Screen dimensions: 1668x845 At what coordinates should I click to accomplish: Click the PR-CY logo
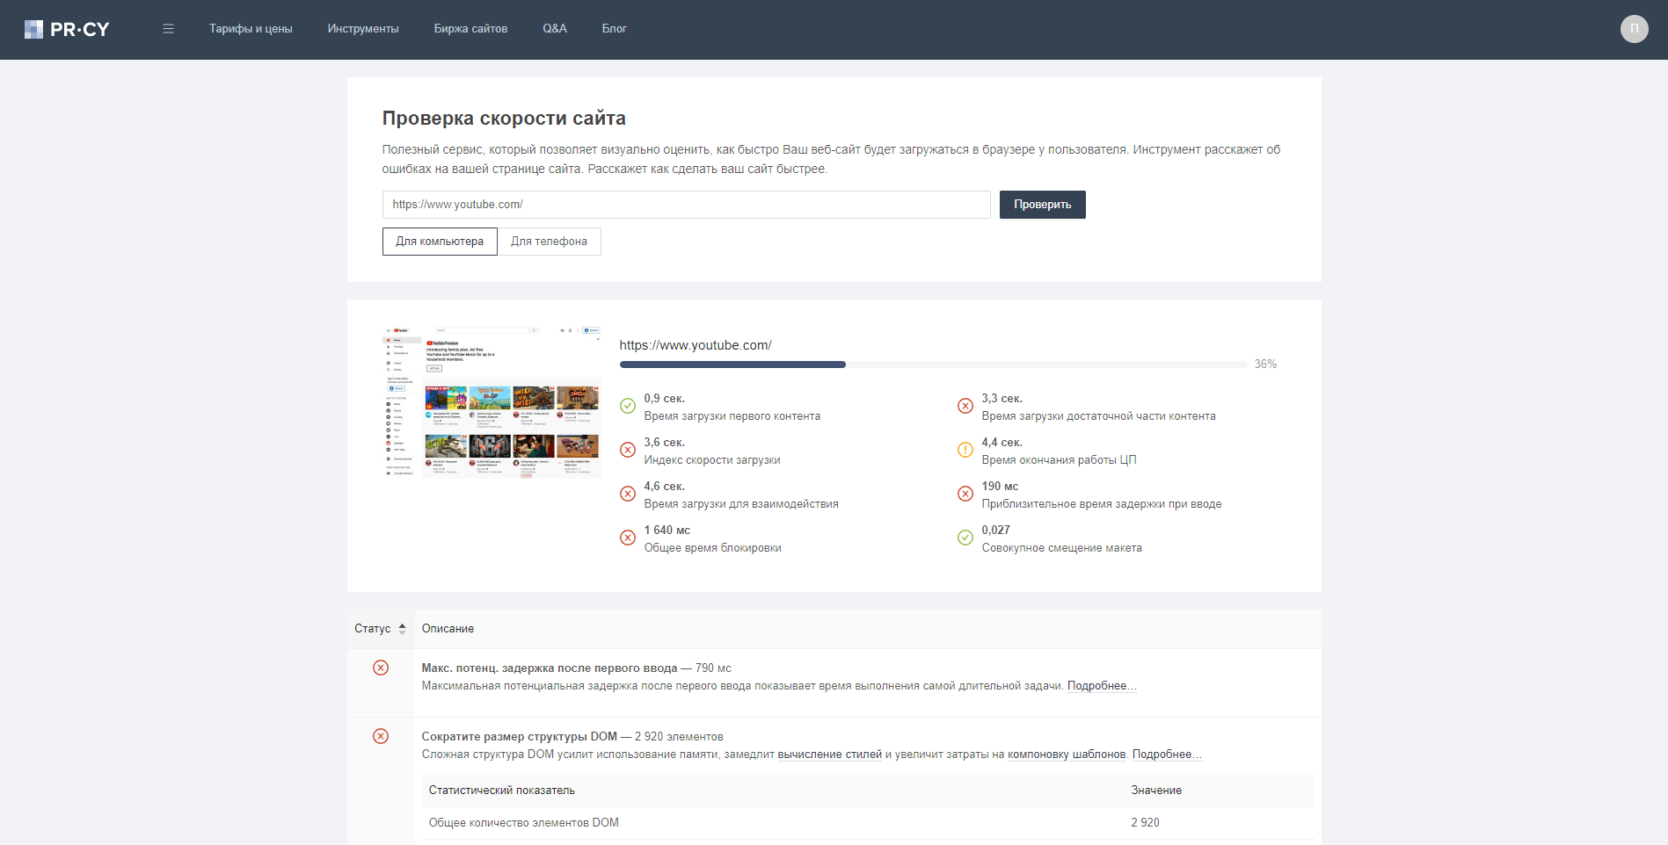coord(67,29)
